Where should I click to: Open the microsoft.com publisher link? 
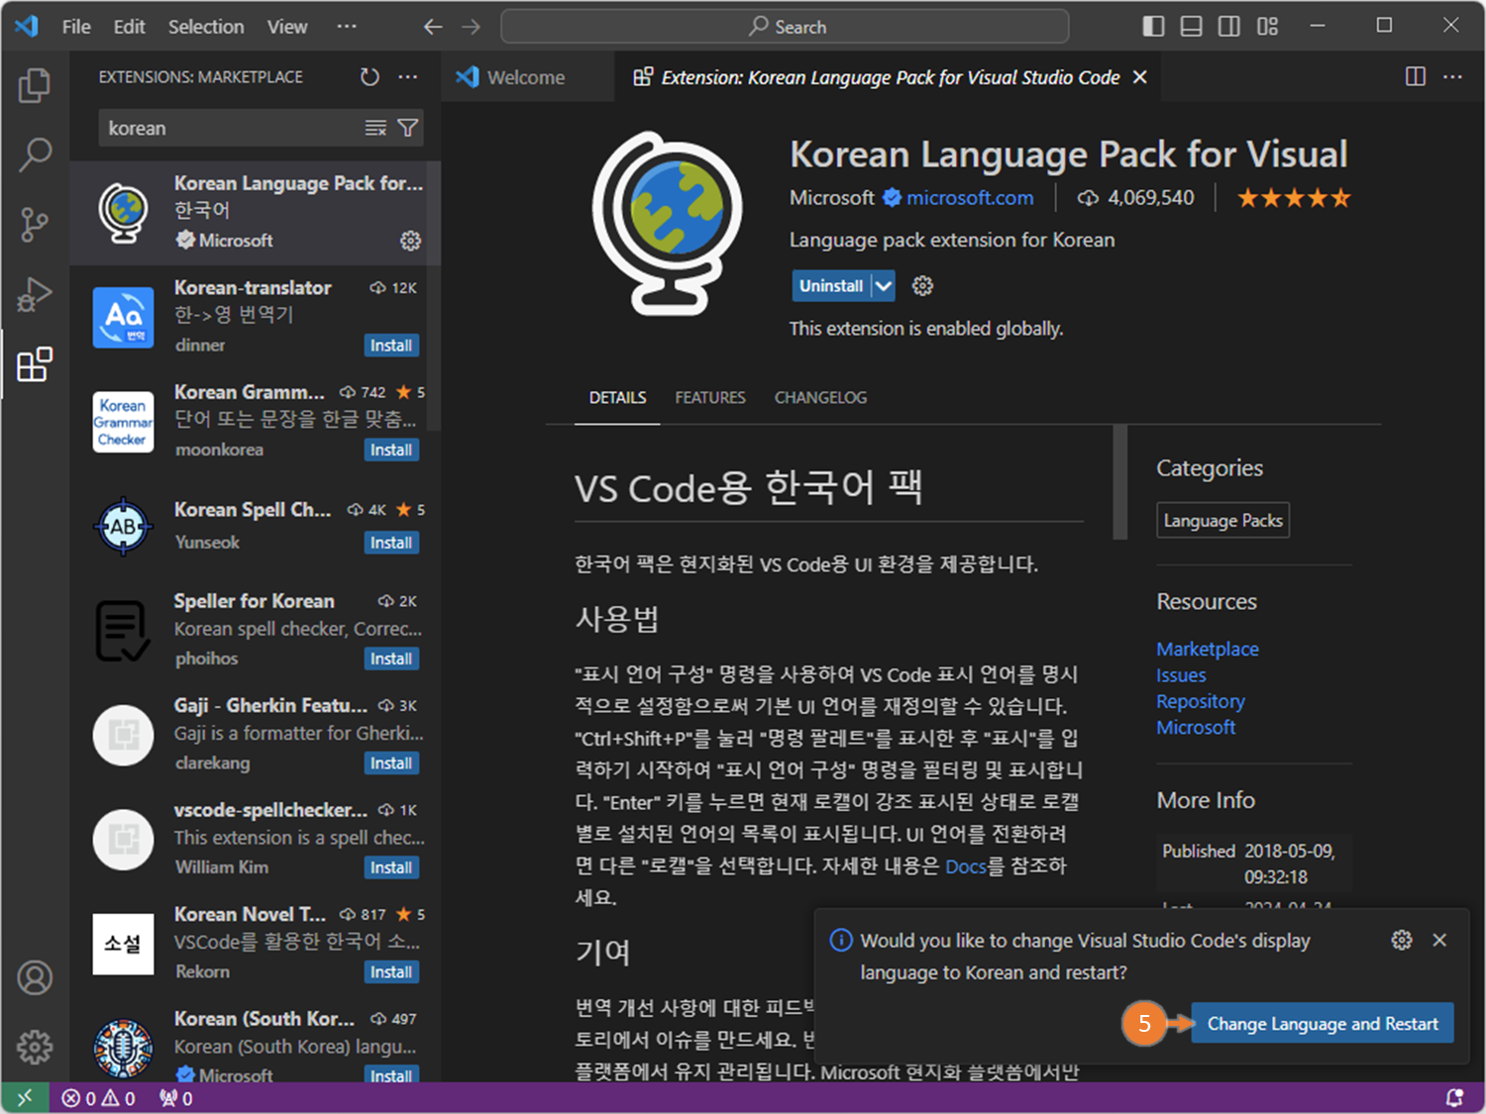coord(970,198)
